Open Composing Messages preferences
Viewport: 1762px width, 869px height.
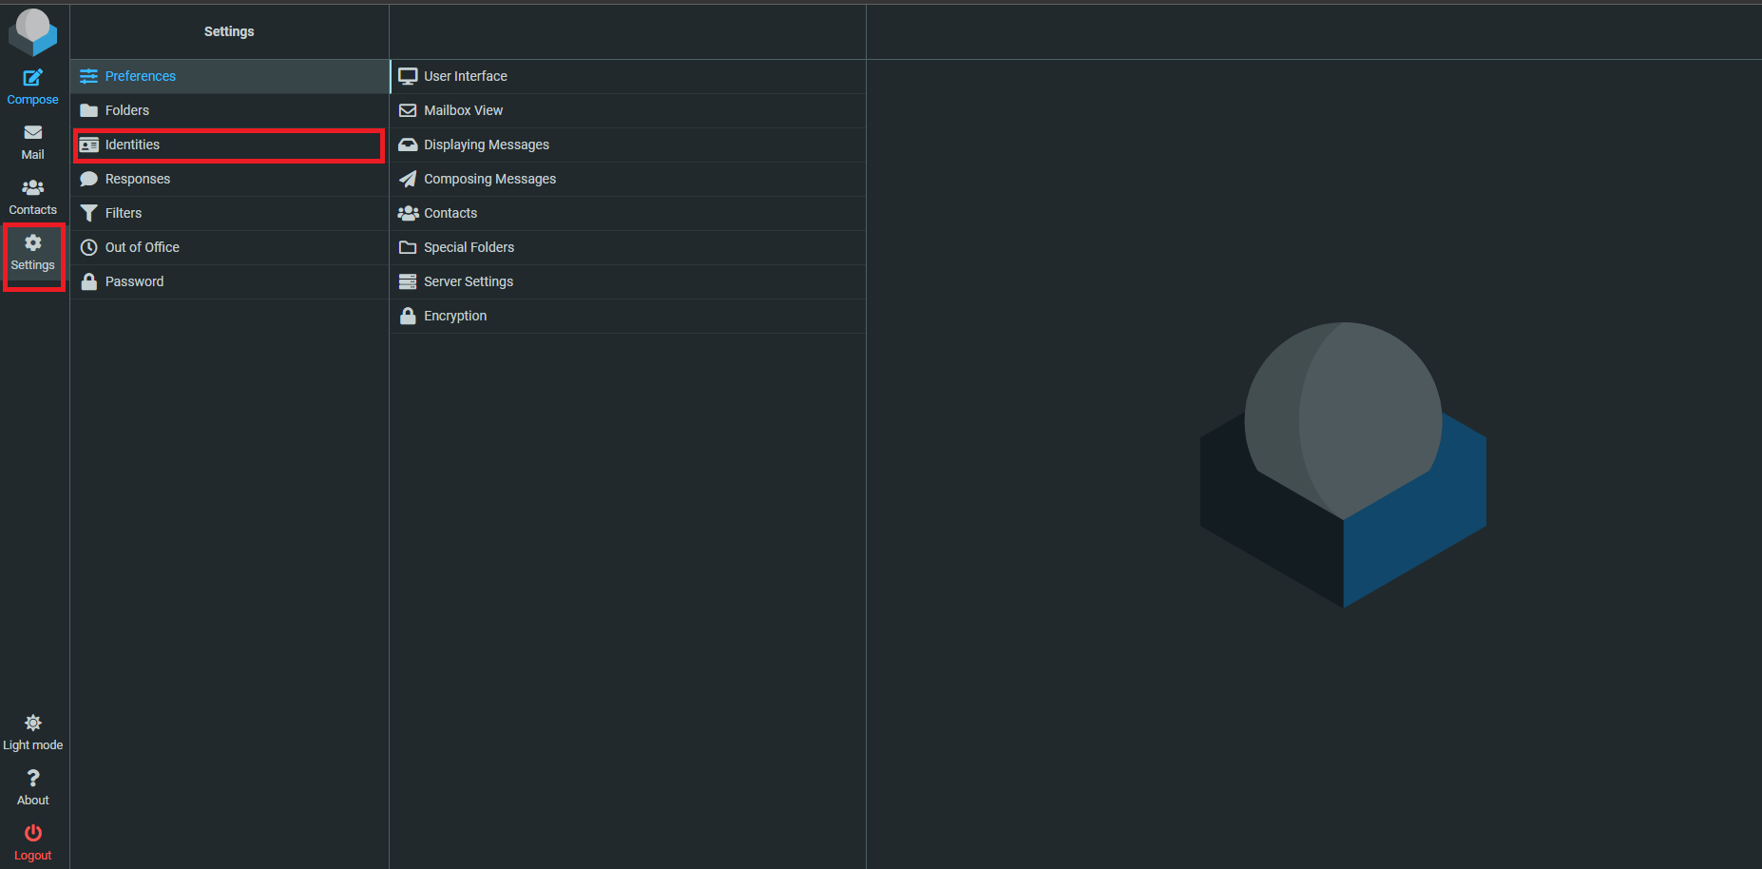point(489,179)
